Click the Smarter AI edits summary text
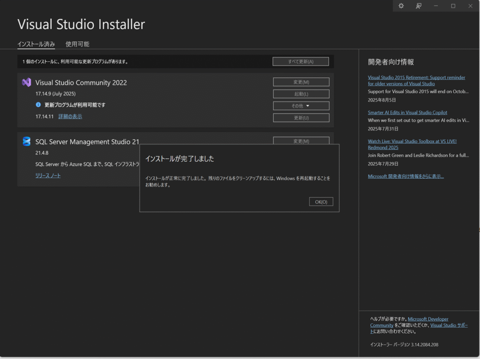Screen dimensions: 480x359 point(419,120)
